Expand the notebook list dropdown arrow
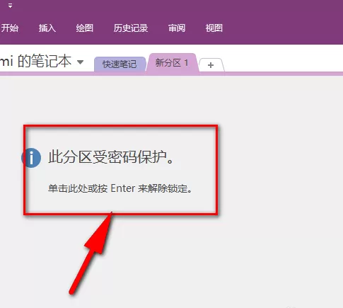 pyautogui.click(x=81, y=62)
